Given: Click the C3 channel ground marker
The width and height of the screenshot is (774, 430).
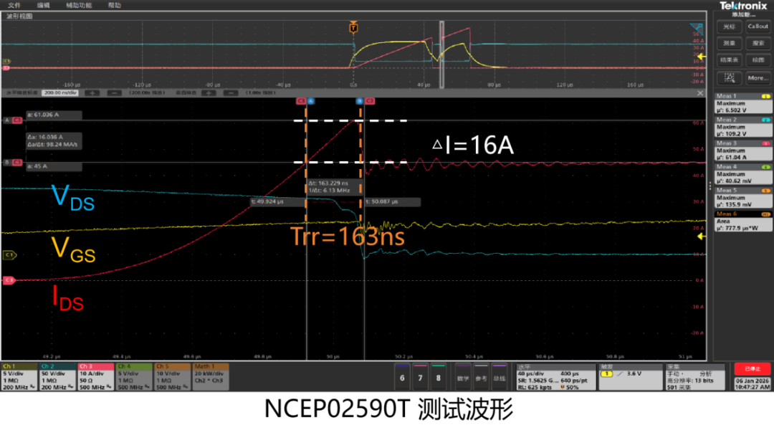Looking at the screenshot, I should coord(9,280).
